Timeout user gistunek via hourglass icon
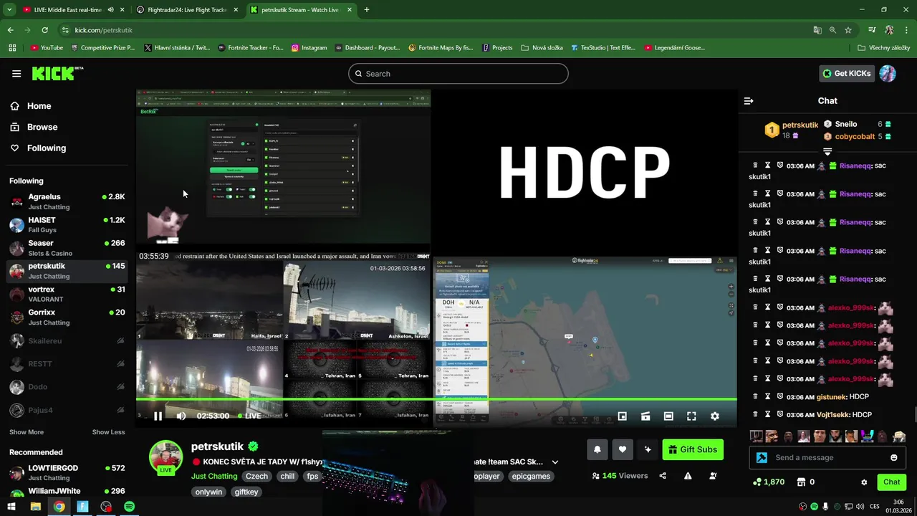The height and width of the screenshot is (516, 917). pyautogui.click(x=767, y=396)
